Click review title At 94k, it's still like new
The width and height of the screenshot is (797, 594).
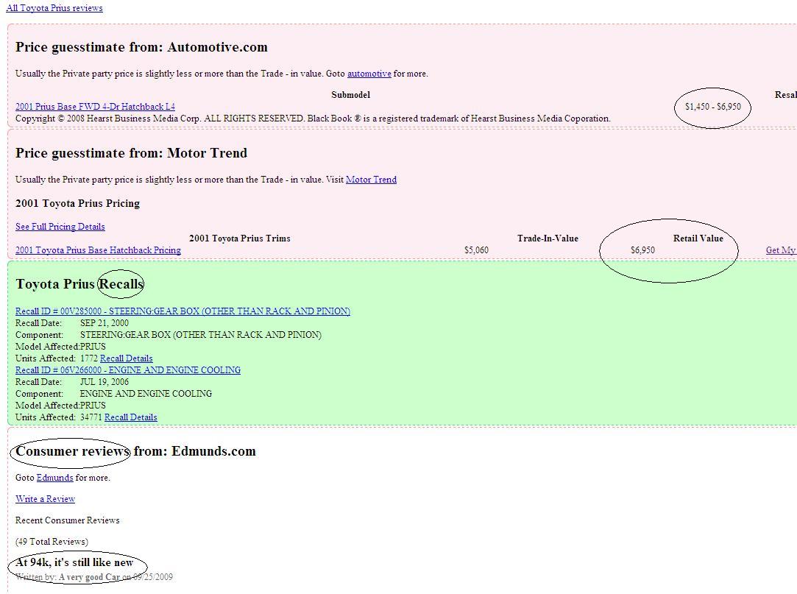point(74,562)
